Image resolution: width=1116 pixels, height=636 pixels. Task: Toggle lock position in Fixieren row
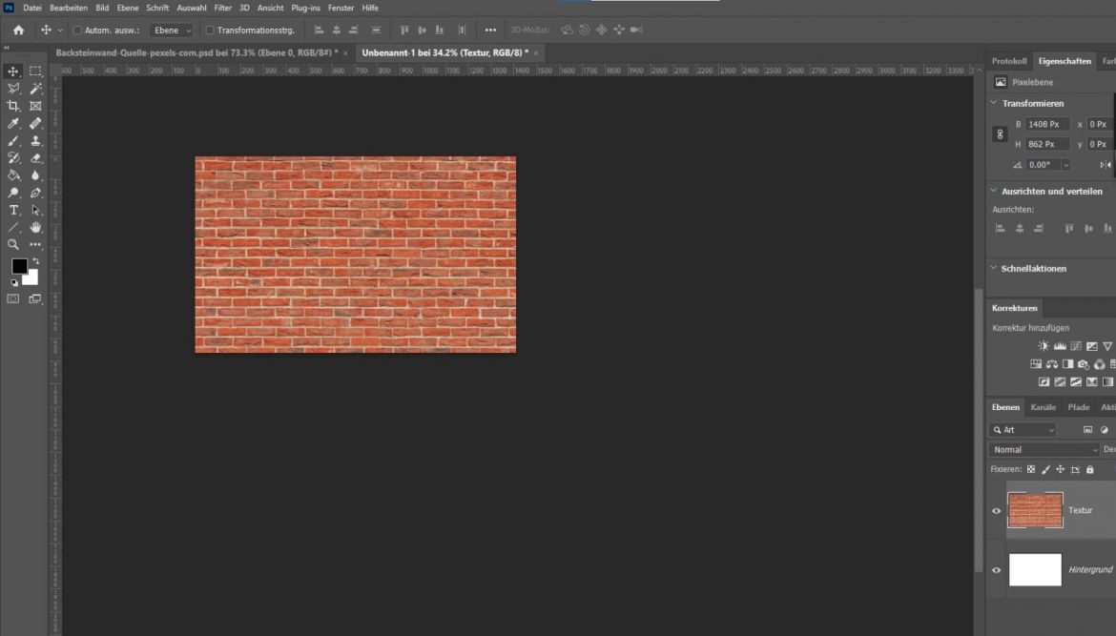click(1061, 469)
